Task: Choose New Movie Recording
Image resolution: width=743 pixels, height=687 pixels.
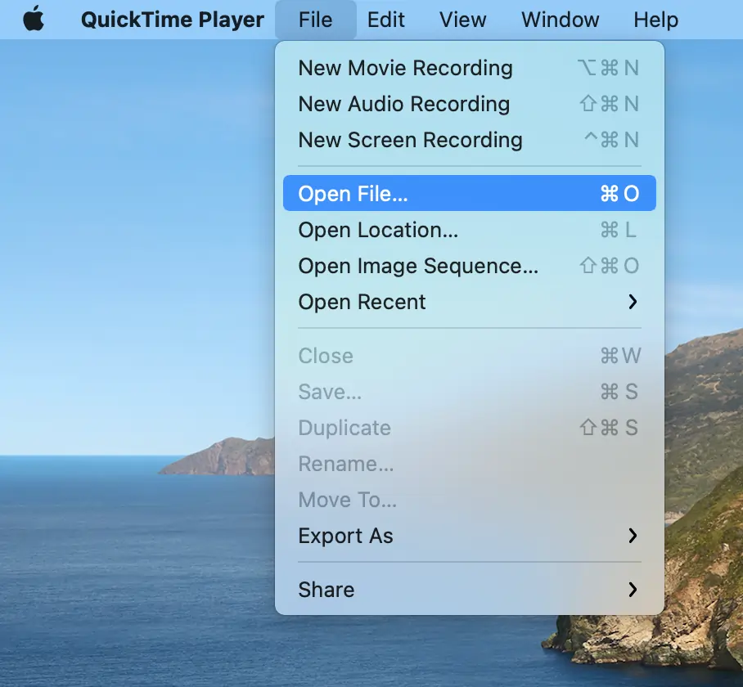Action: 469,68
